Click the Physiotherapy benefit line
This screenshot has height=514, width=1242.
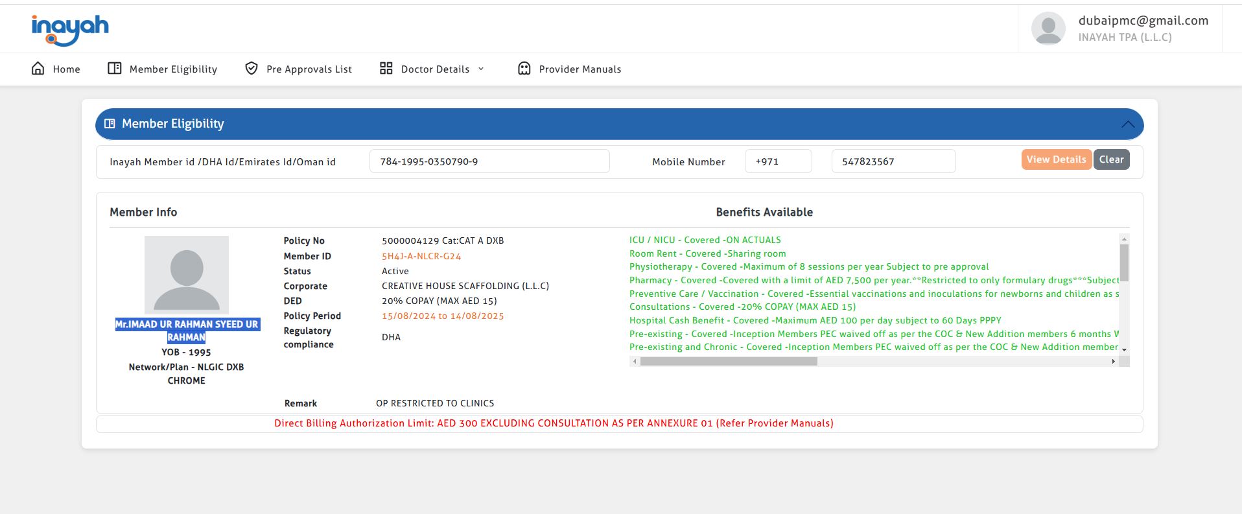[x=809, y=266]
